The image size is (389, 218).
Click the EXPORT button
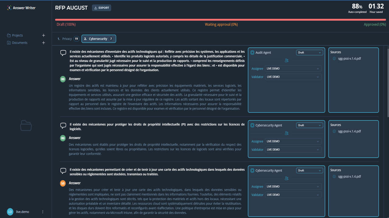coord(102,8)
